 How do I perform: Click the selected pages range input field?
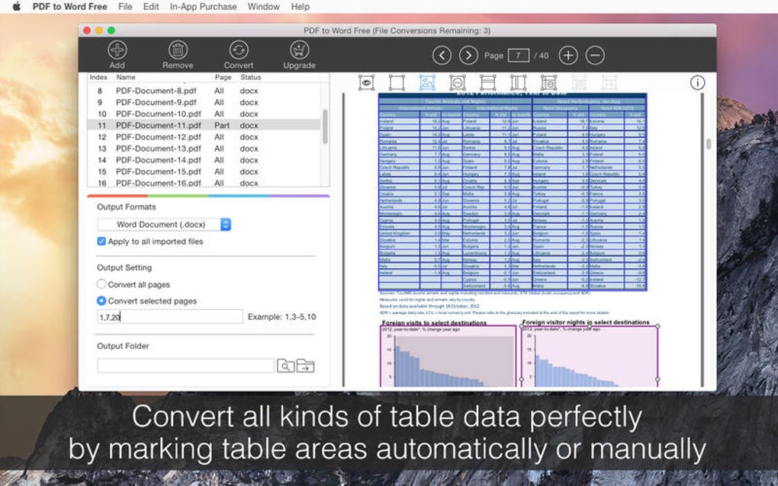[x=169, y=316]
